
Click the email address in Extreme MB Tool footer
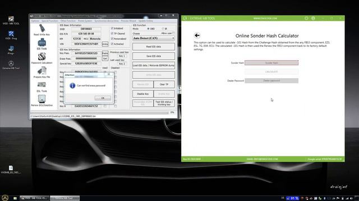coord(262,159)
